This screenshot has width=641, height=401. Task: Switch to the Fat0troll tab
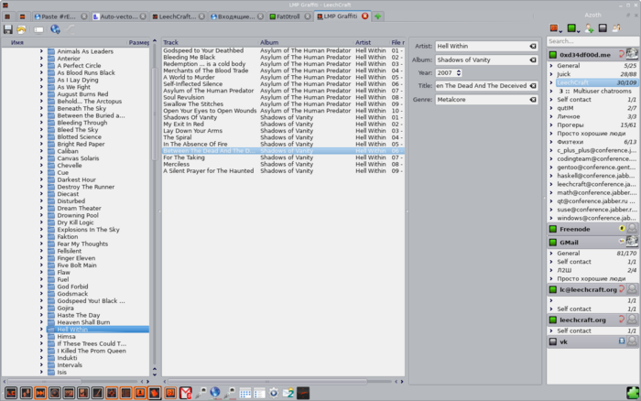coord(289,16)
